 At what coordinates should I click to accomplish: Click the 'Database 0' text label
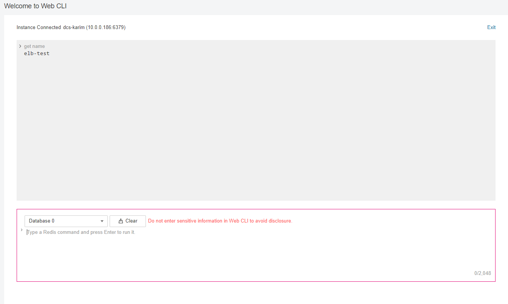[x=42, y=221]
